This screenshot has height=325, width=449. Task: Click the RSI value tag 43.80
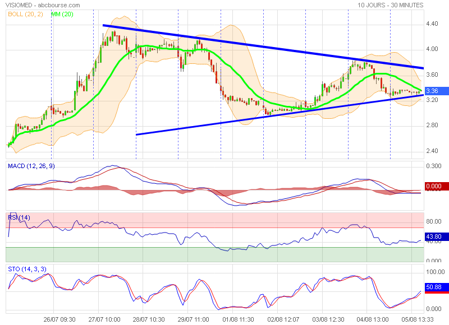coord(437,236)
